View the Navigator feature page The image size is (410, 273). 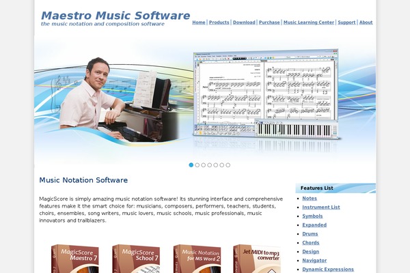tap(314, 261)
